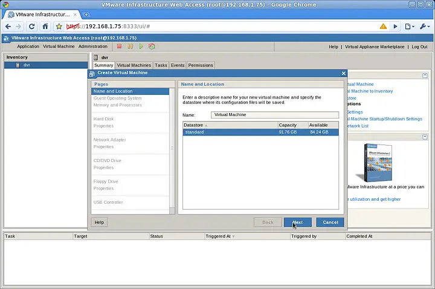This screenshot has width=435, height=289.
Task: Click the Machine Startup/Shutdown Settings link
Action: pos(385,119)
